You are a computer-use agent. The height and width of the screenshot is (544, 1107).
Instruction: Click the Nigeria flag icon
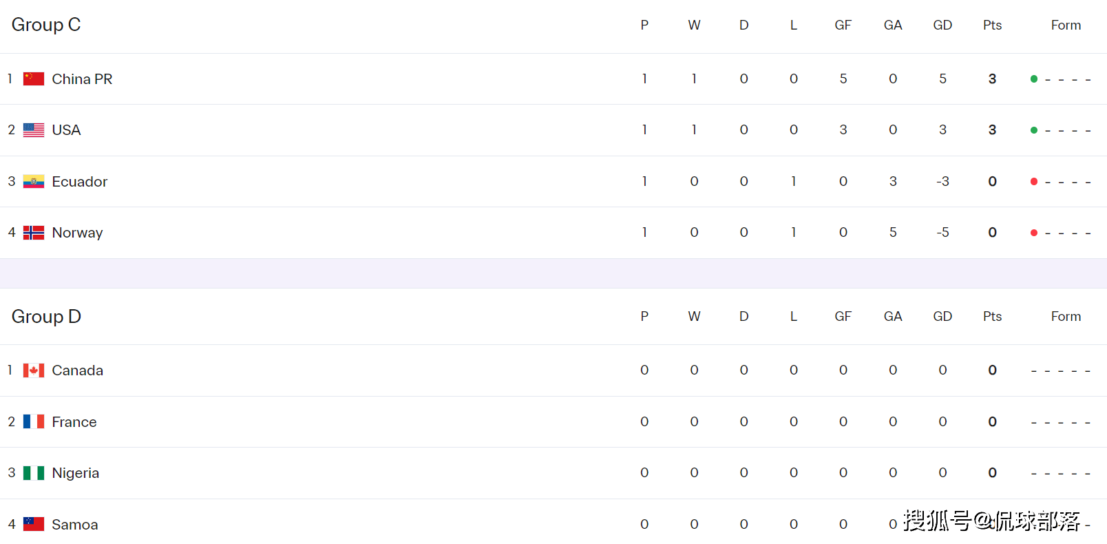(x=33, y=473)
